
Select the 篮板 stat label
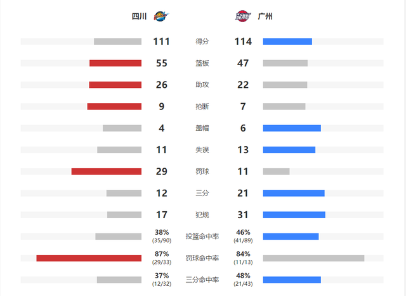[x=202, y=63]
